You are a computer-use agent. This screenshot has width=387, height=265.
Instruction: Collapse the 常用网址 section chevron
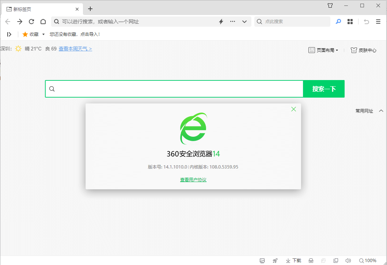pyautogui.click(x=381, y=111)
